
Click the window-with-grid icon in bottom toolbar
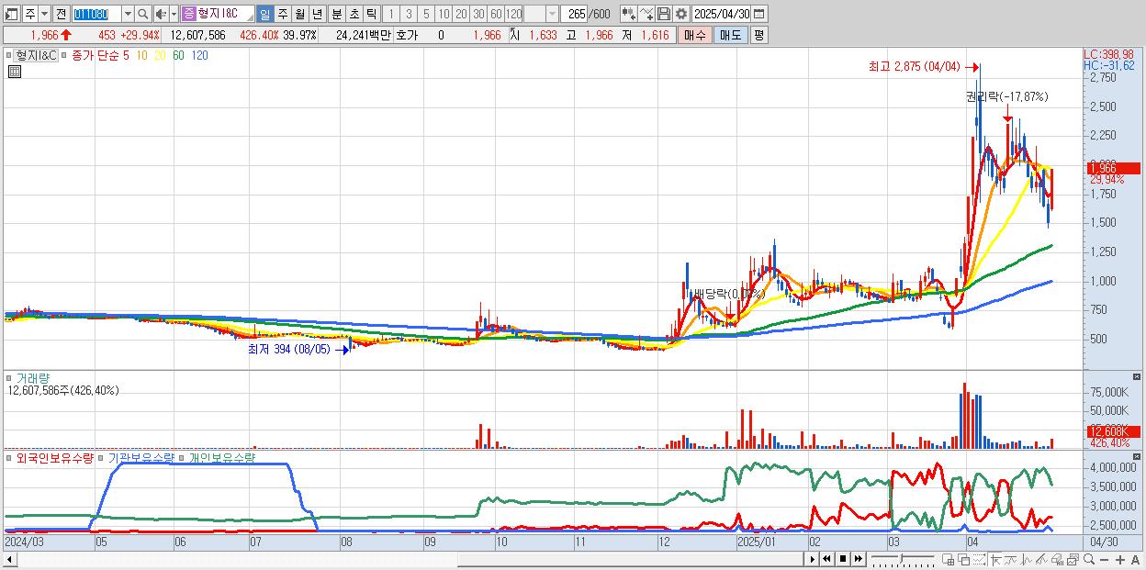coord(948,559)
